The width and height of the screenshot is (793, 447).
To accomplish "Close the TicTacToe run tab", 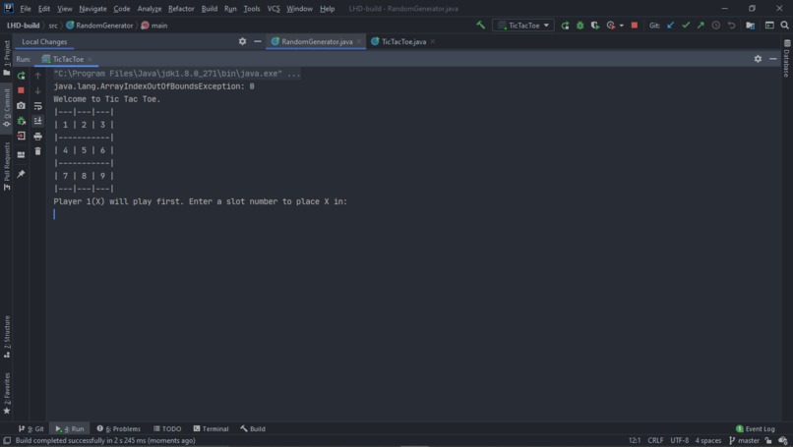I will [90, 59].
